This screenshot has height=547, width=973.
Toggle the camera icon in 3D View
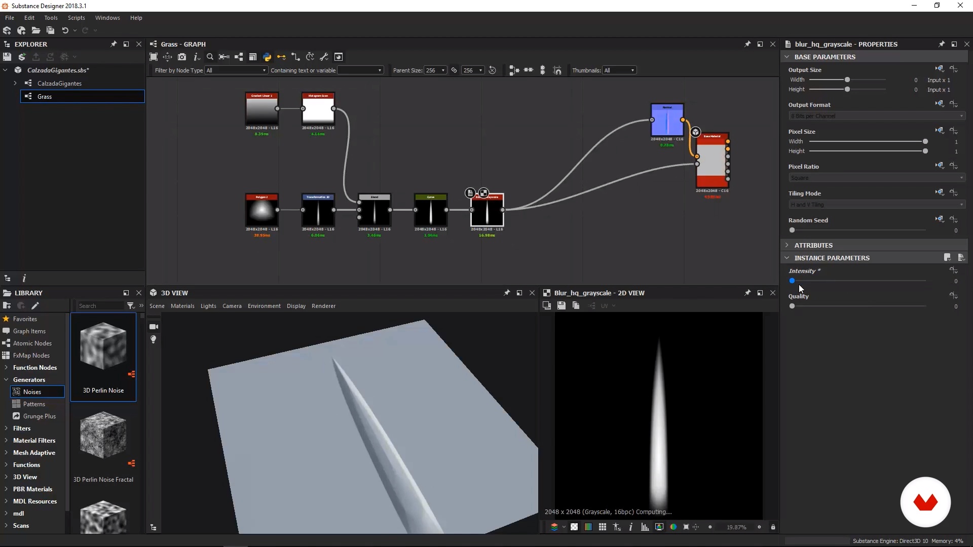(154, 327)
